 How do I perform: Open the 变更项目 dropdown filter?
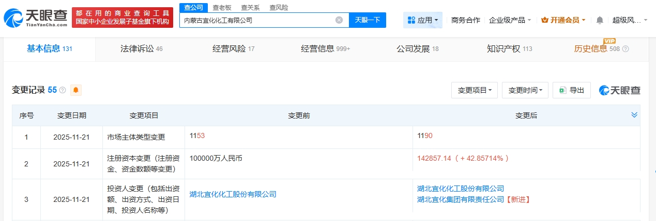tap(475, 90)
